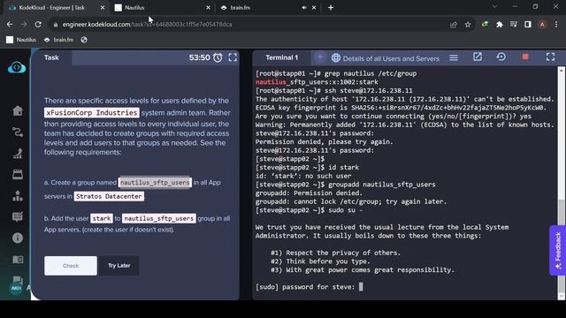View site info lock icon

[x=55, y=25]
